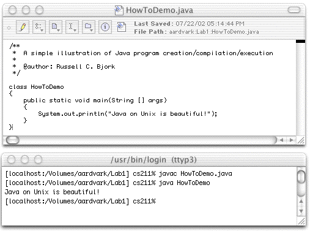Click the terminal scroll down arrow
Image resolution: width=310 pixels, height=231 pixels.
click(x=301, y=211)
